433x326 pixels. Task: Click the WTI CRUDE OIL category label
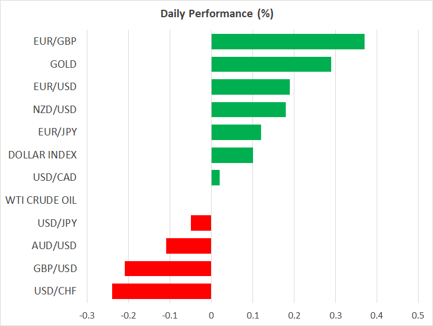click(x=41, y=200)
